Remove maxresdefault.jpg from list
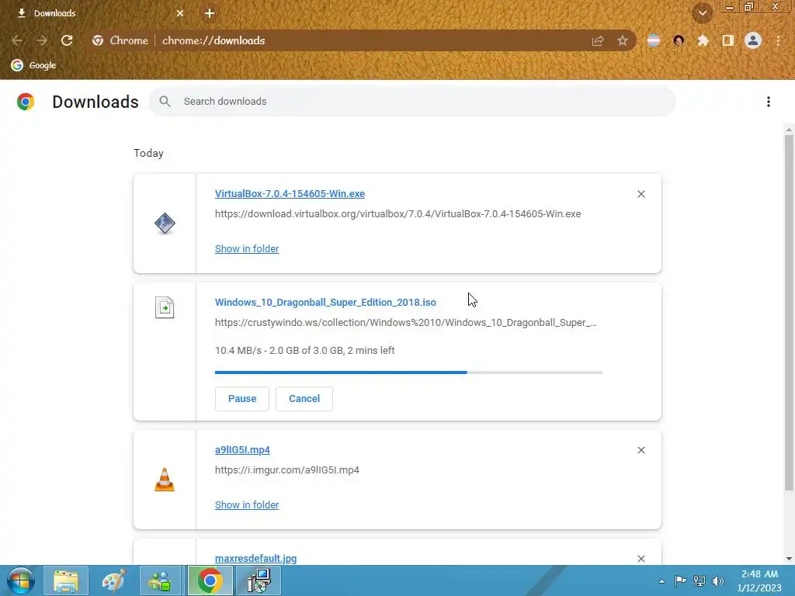The width and height of the screenshot is (795, 596). (x=641, y=559)
